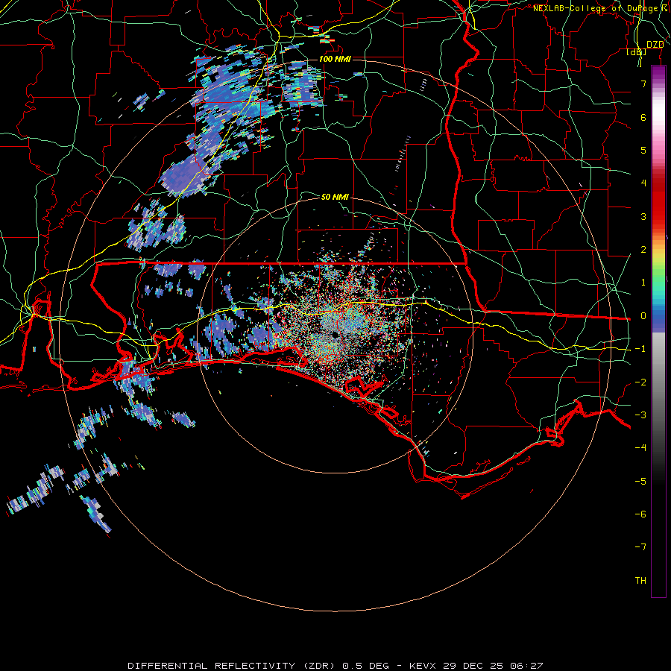The height and width of the screenshot is (671, 671).
Task: Click the 7 value on color scale
Action: pyautogui.click(x=643, y=84)
